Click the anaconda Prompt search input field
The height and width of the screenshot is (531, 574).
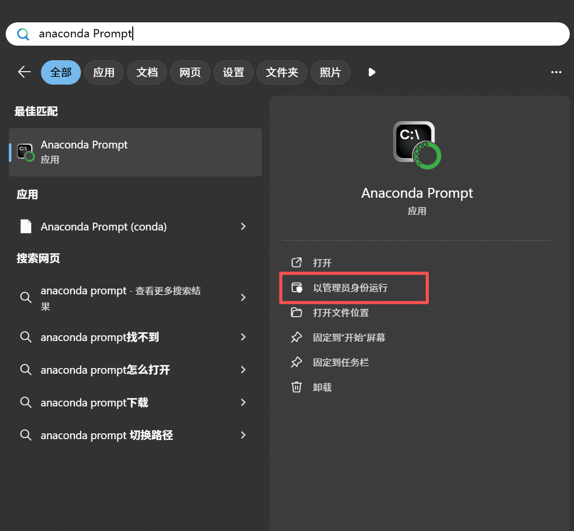tap(287, 34)
